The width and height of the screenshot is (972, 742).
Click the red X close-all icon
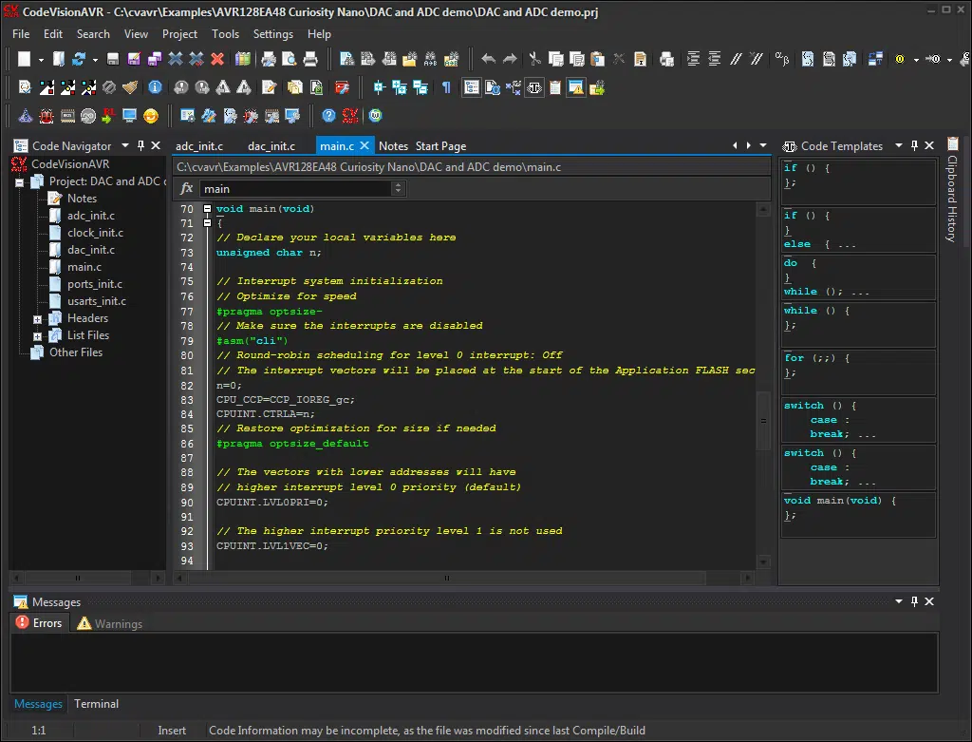coord(217,59)
